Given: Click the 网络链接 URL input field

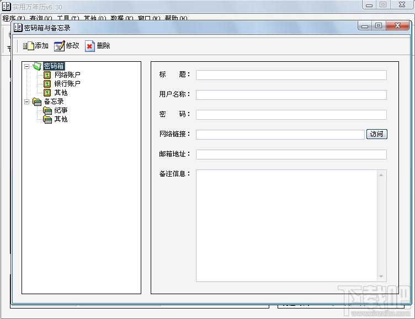Looking at the screenshot, I should tap(280, 134).
